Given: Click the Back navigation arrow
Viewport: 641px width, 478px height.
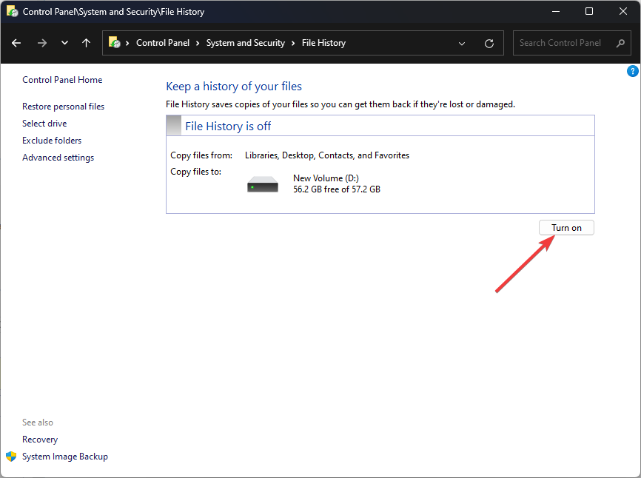Looking at the screenshot, I should (x=17, y=43).
